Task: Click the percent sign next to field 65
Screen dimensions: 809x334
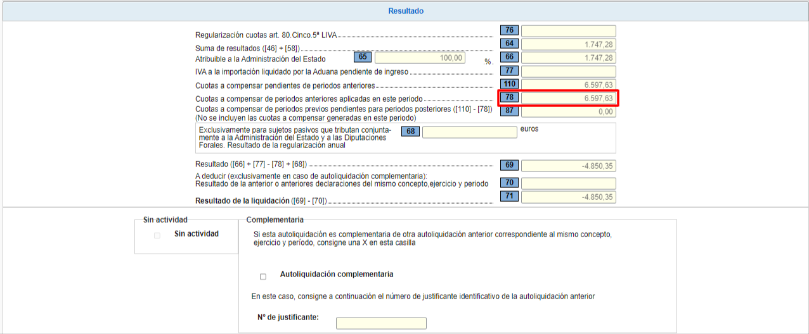Action: (488, 62)
